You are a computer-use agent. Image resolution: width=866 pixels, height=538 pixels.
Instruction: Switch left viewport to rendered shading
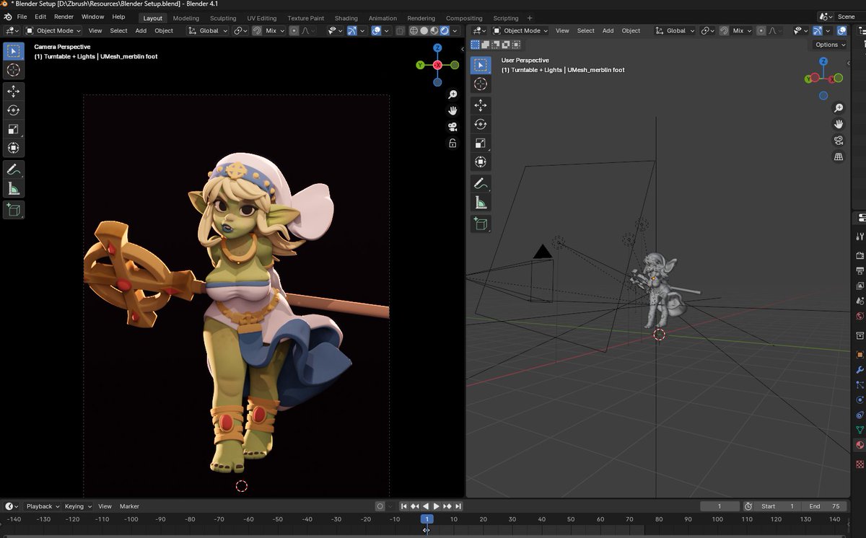click(445, 30)
